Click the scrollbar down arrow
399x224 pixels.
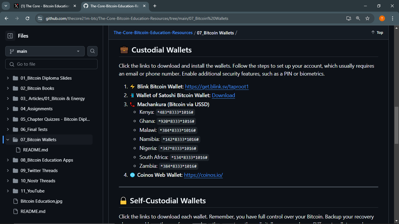396,221
